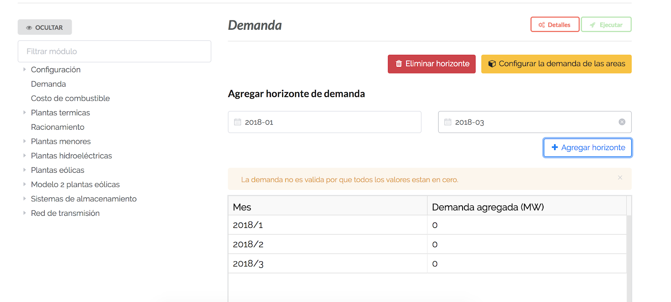Click the end date field 2018-03
The image size is (671, 302).
tap(535, 122)
